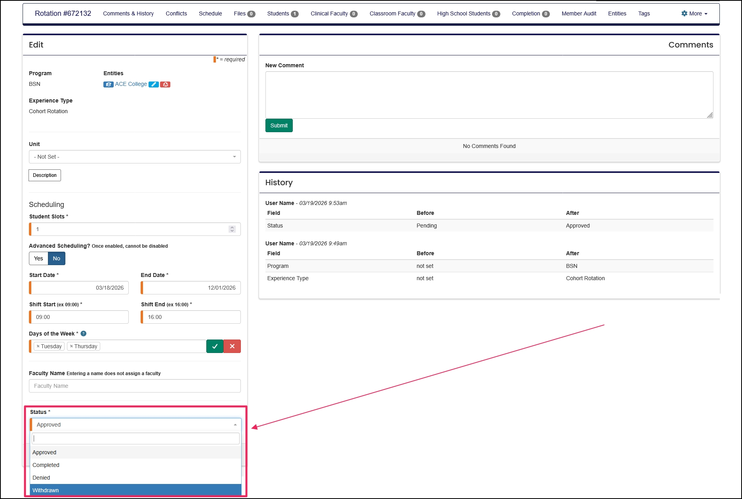Confirm days with the green checkmark button
Viewport: 742px width, 499px height.
pos(215,346)
